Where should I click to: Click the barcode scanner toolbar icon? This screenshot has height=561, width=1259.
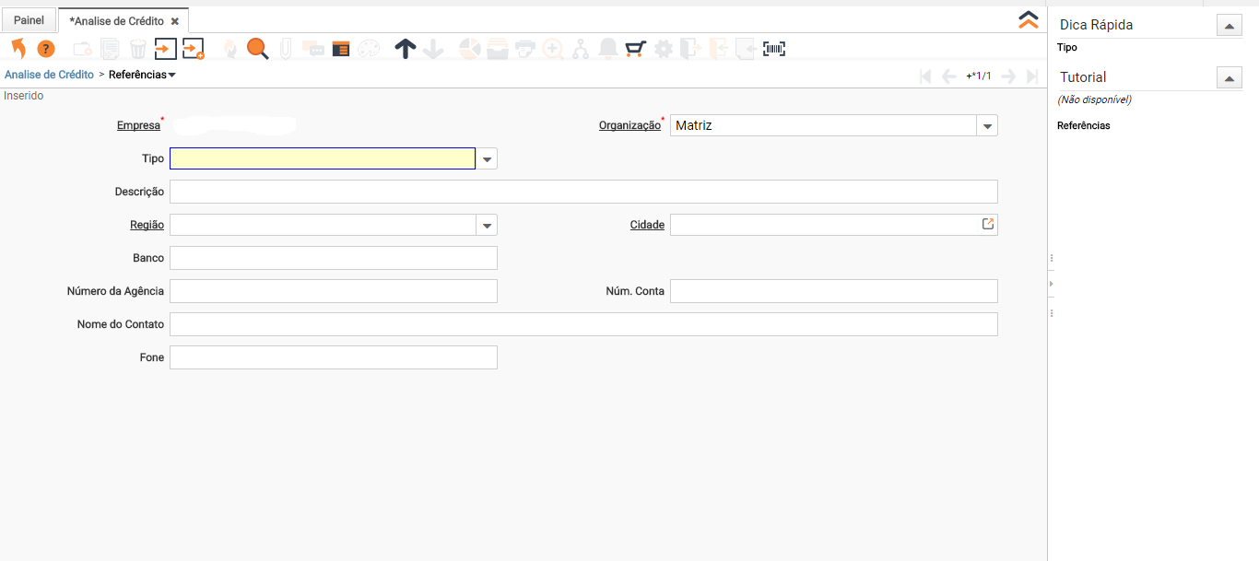(x=774, y=49)
